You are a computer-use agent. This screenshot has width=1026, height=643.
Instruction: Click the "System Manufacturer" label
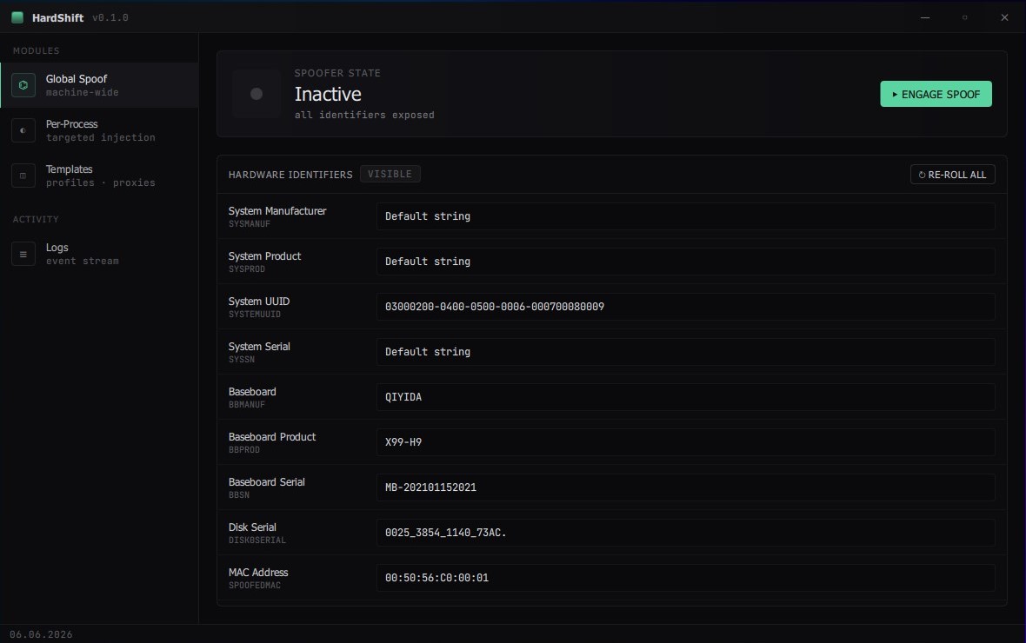click(277, 210)
